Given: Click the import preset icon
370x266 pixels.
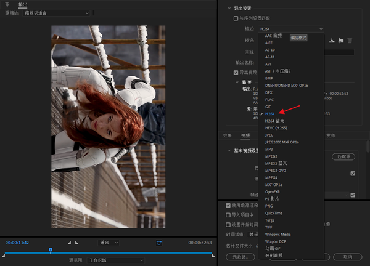Looking at the screenshot, I should 340,41.
